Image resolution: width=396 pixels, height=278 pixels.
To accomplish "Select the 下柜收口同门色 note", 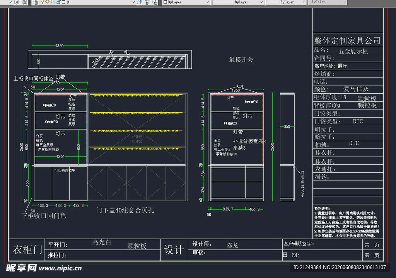I will click(44, 216).
